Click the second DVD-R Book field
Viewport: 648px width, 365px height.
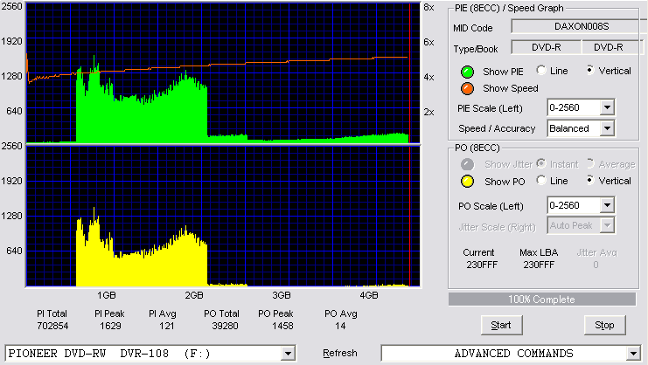(x=612, y=47)
